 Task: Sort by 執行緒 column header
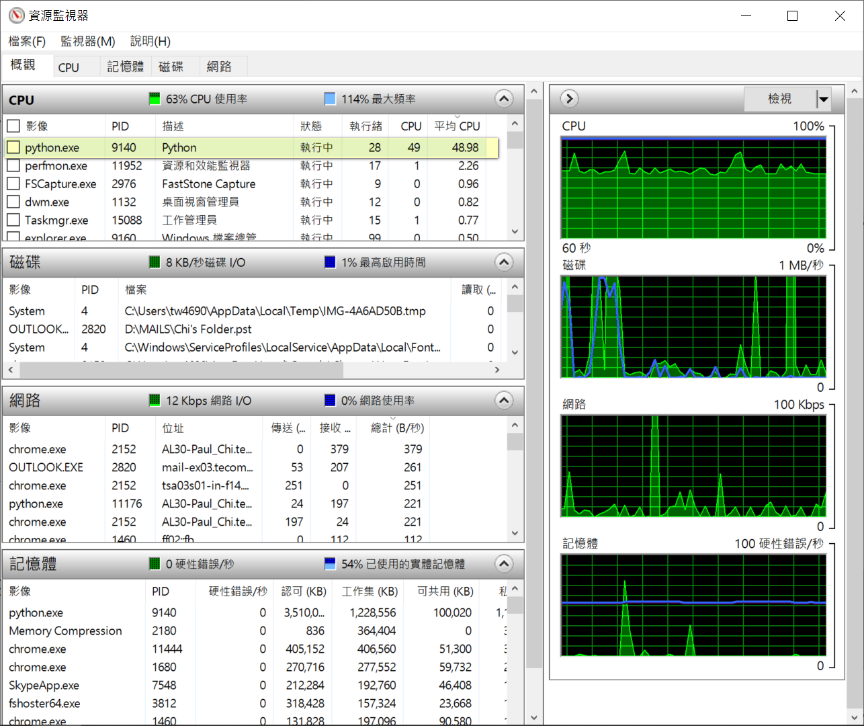(x=366, y=126)
